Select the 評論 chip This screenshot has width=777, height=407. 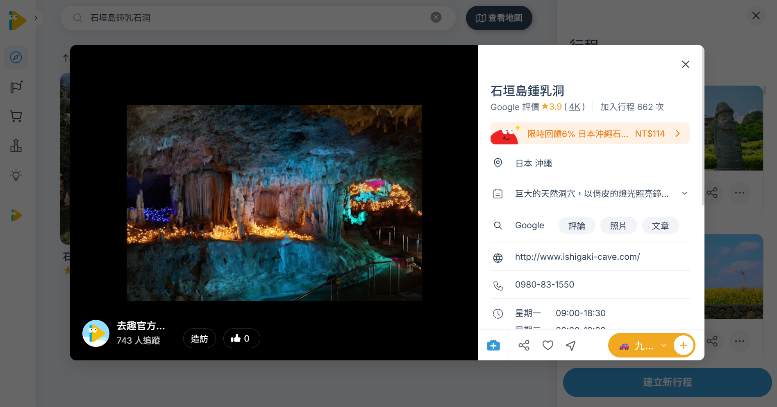pos(577,225)
